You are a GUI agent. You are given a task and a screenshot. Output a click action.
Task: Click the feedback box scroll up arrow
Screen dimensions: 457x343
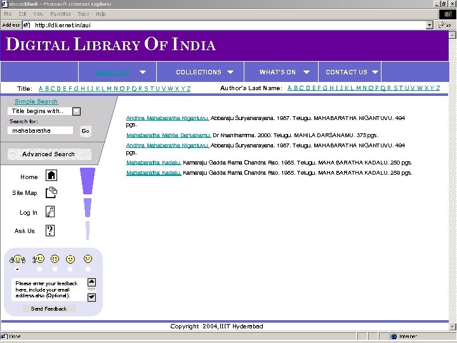click(x=91, y=282)
